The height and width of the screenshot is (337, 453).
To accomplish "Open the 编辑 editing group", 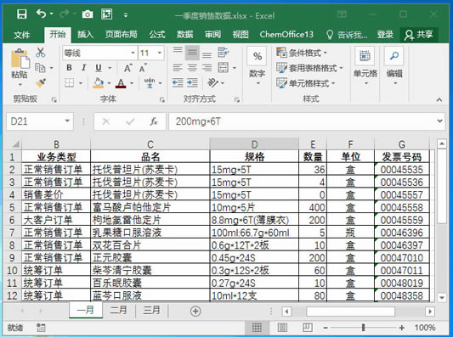I will 394,67.
